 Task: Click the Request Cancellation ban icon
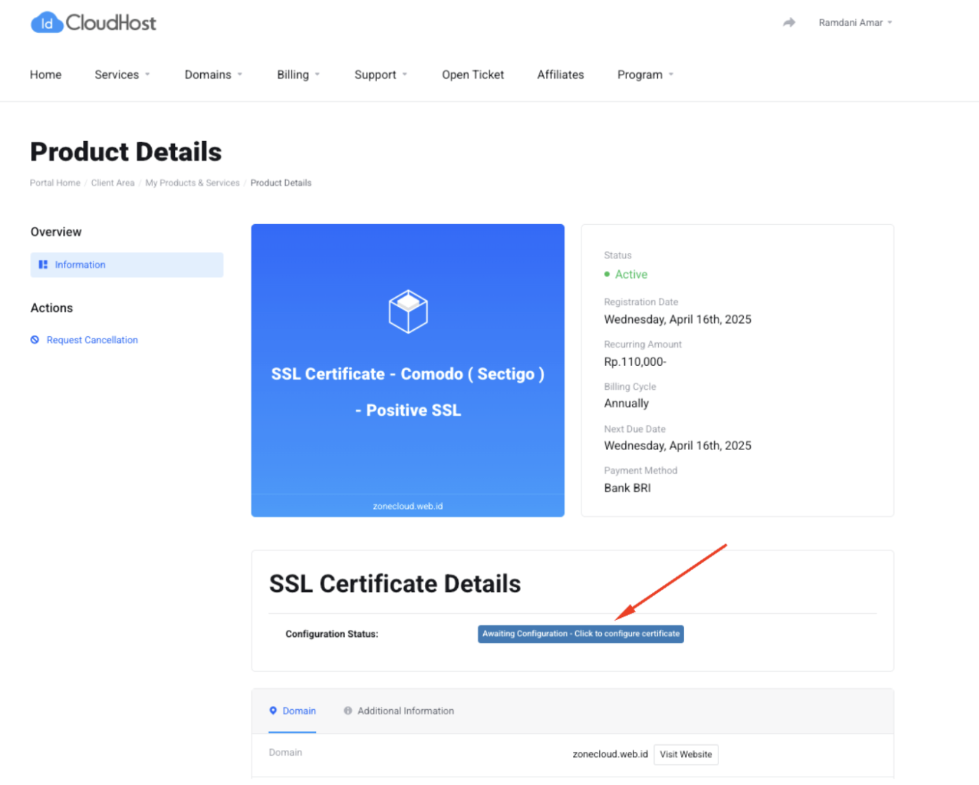[x=34, y=340]
